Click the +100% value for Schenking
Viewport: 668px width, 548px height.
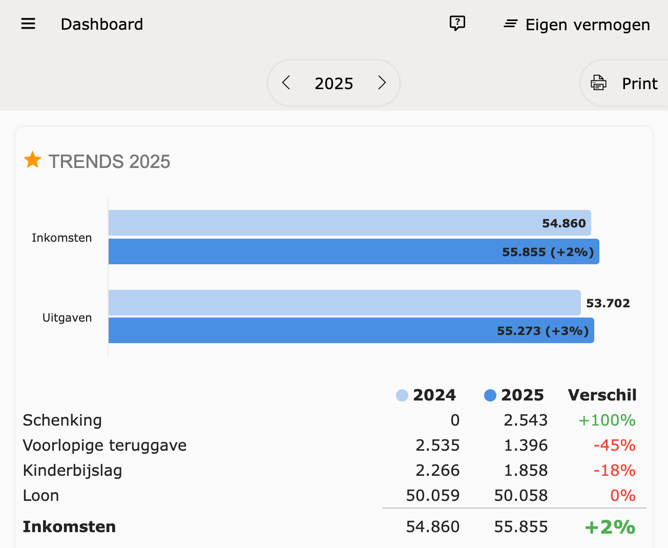pyautogui.click(x=607, y=420)
